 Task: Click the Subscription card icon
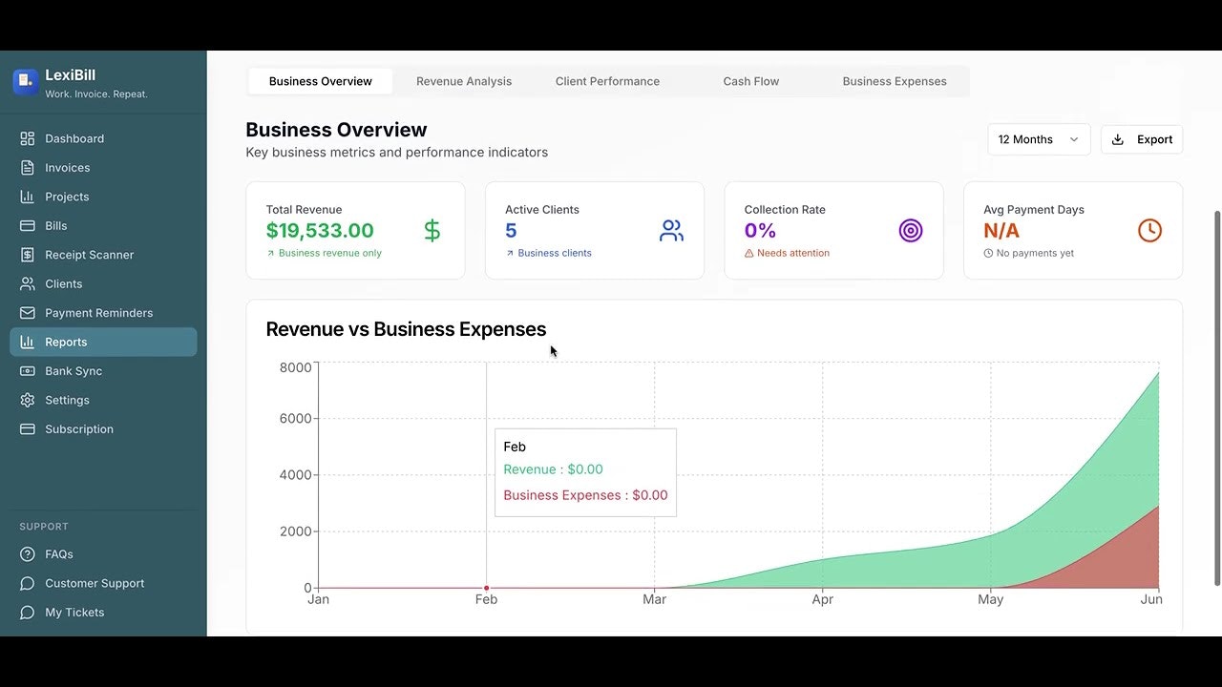(x=28, y=429)
